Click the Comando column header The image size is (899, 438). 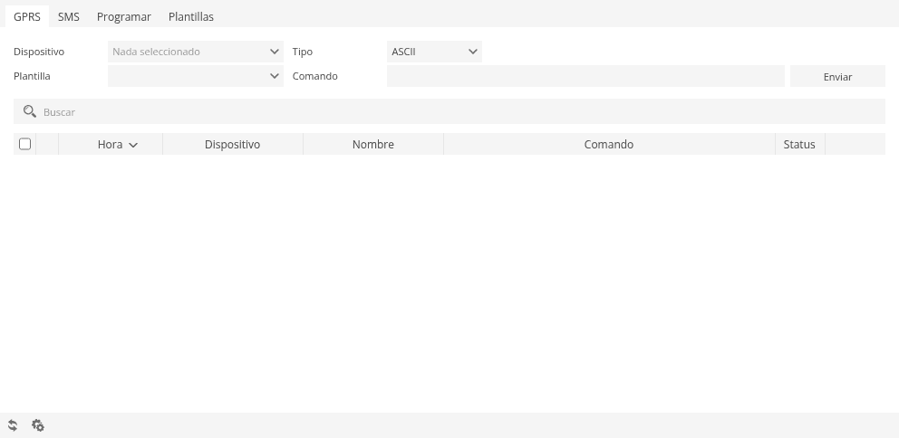[609, 144]
